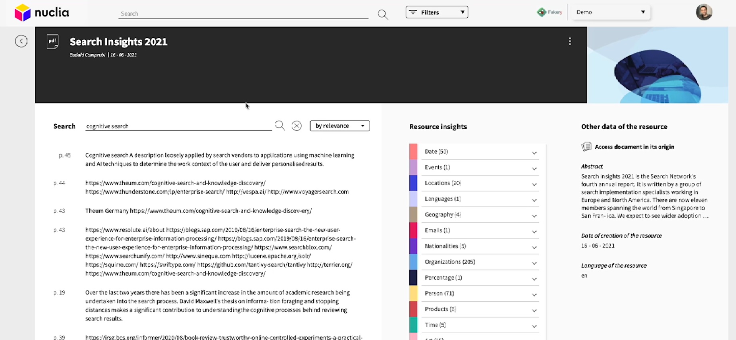Click the top search magnifier icon
The width and height of the screenshot is (736, 340).
click(x=383, y=14)
